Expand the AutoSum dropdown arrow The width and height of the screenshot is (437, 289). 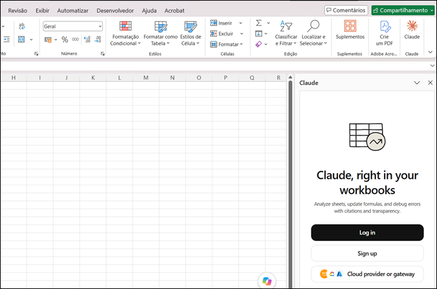click(269, 23)
